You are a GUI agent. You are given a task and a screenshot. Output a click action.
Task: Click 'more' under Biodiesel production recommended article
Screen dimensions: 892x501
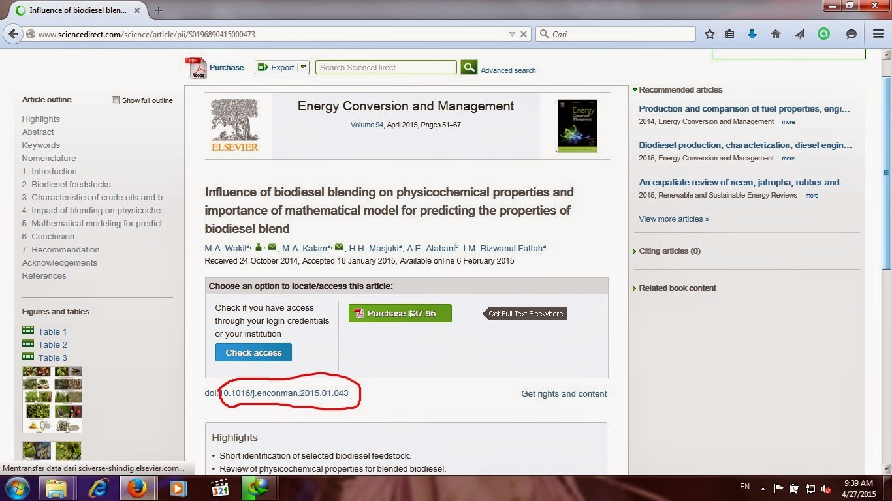788,159
